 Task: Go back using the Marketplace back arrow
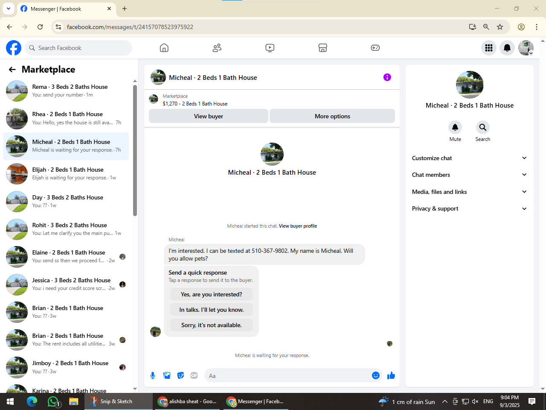[12, 70]
